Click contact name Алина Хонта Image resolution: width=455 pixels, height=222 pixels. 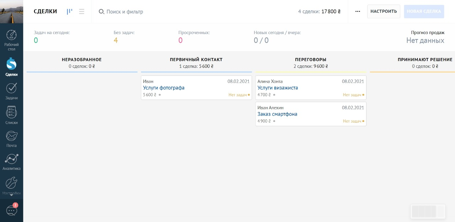coord(270,81)
